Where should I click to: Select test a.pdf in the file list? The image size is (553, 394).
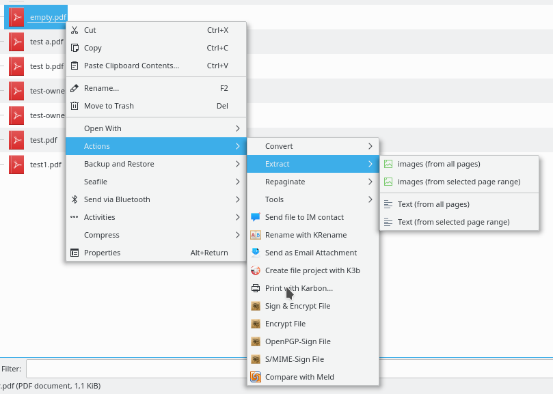point(46,42)
